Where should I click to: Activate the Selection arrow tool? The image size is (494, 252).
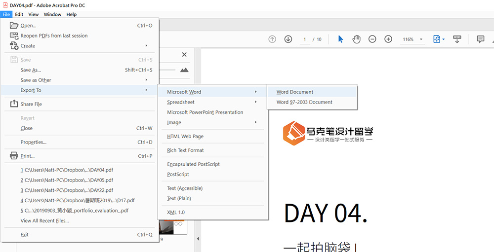click(x=340, y=39)
